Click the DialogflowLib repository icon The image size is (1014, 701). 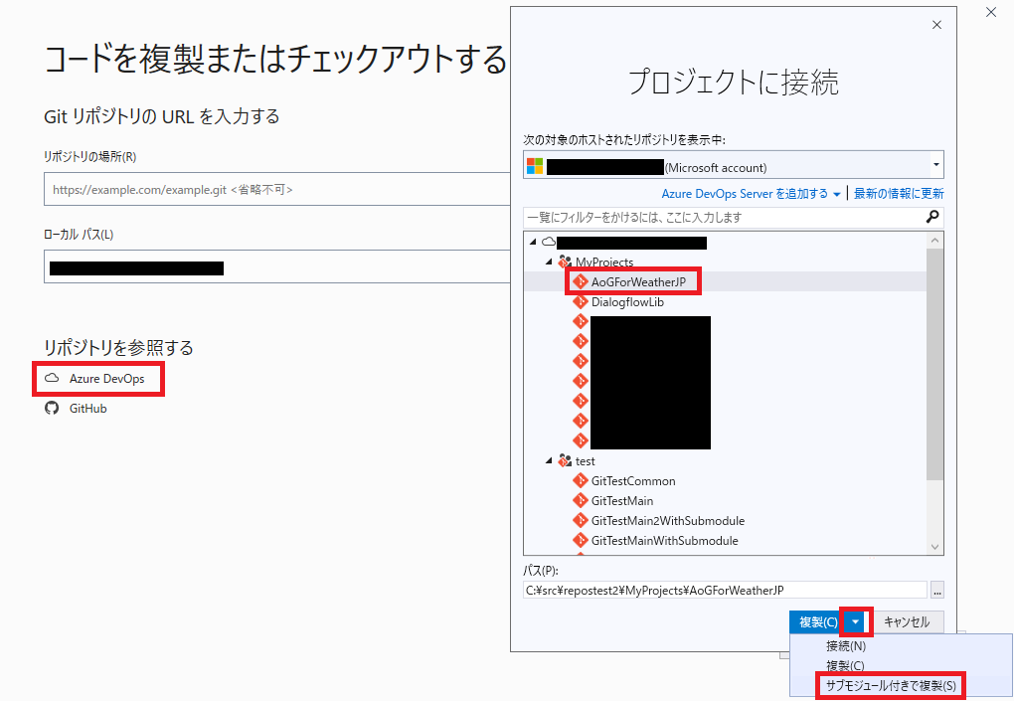[x=581, y=301]
